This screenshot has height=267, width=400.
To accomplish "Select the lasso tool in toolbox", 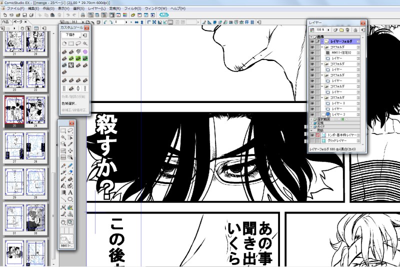I will pos(70,131).
